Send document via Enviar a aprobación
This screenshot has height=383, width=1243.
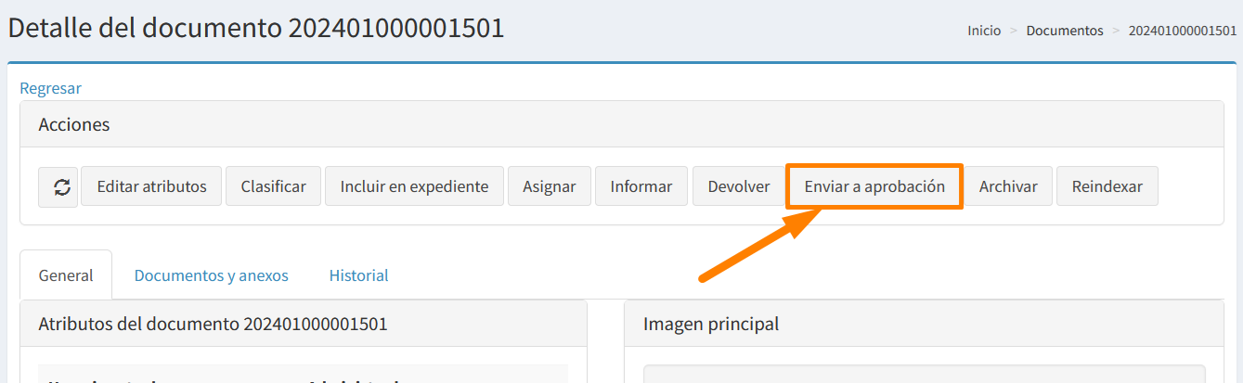[874, 186]
